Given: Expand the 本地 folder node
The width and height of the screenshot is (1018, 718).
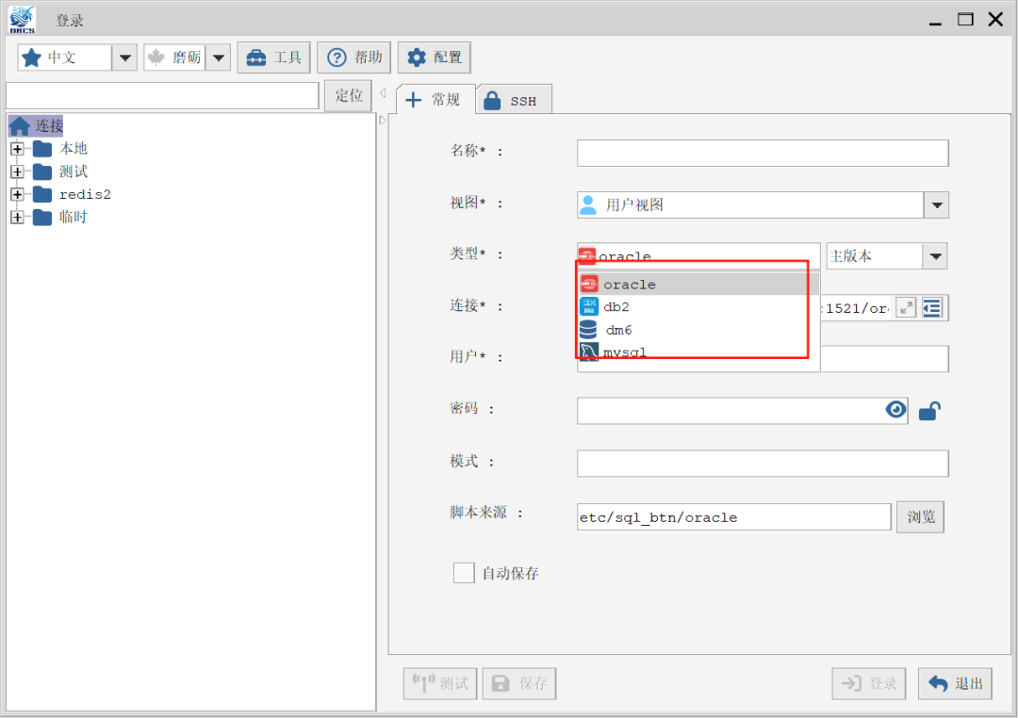Looking at the screenshot, I should pyautogui.click(x=18, y=149).
